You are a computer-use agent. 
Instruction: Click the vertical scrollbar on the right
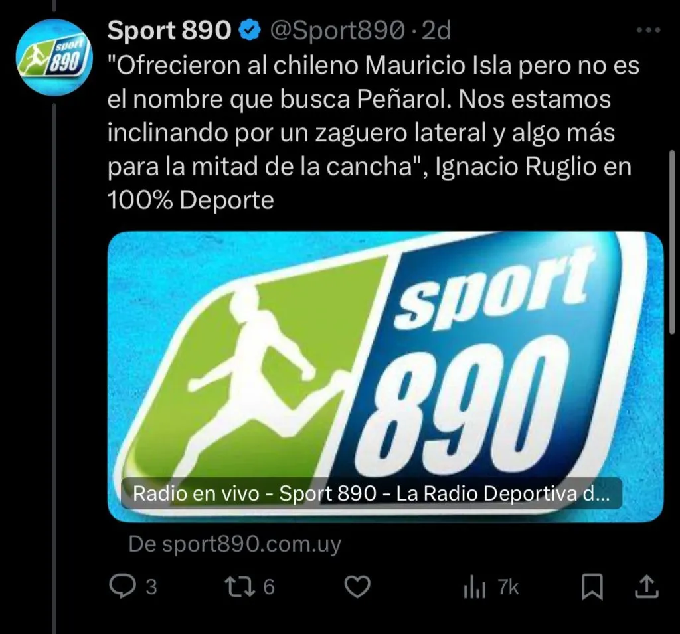tap(672, 242)
